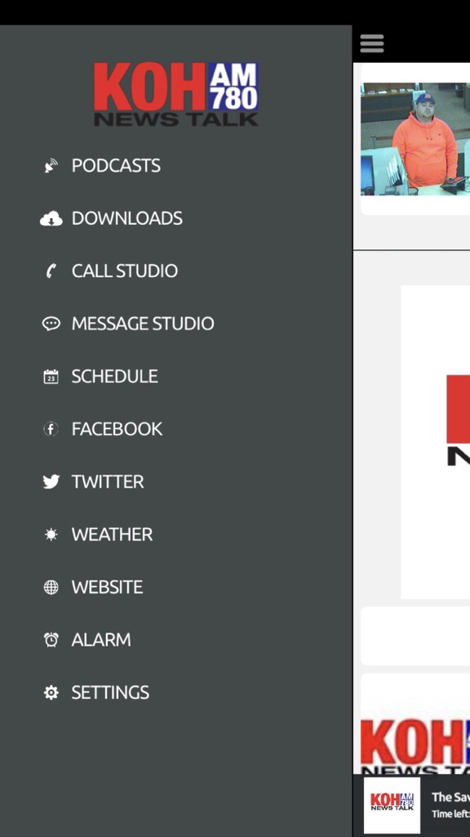The width and height of the screenshot is (470, 837).
Task: Click the KOH AM 780 drawer logo
Action: coord(176,94)
